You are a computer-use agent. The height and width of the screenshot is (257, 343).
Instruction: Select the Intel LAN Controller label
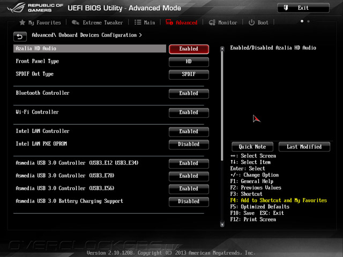(x=42, y=131)
